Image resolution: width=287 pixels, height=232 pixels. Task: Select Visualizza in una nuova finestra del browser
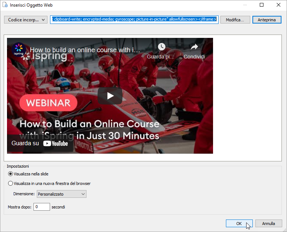pyautogui.click(x=10, y=183)
